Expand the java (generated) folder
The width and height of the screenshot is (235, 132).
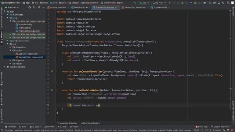(7, 41)
